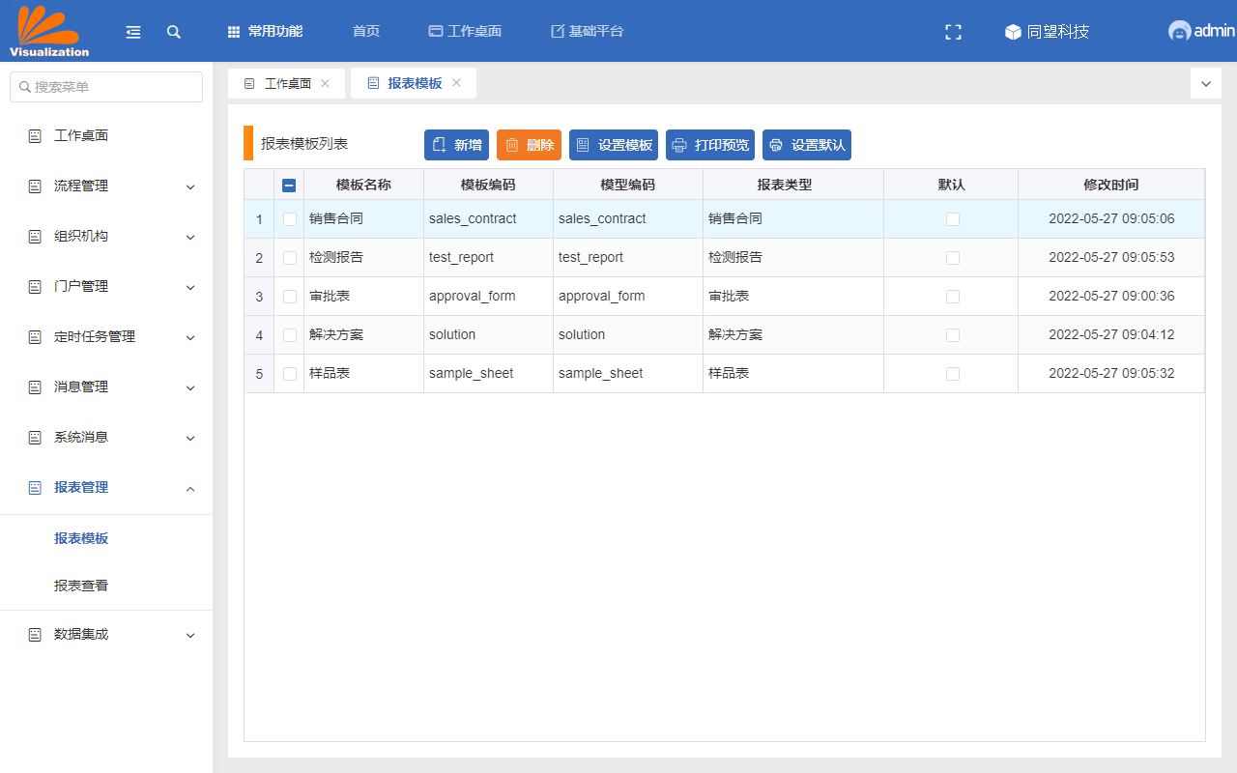Open 常用功能 in top navigation
Screen dimensions: 1237x773
click(265, 32)
